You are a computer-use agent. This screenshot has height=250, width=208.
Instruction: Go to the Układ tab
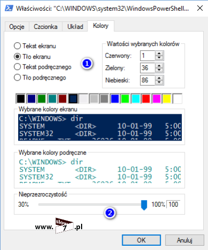(75, 27)
